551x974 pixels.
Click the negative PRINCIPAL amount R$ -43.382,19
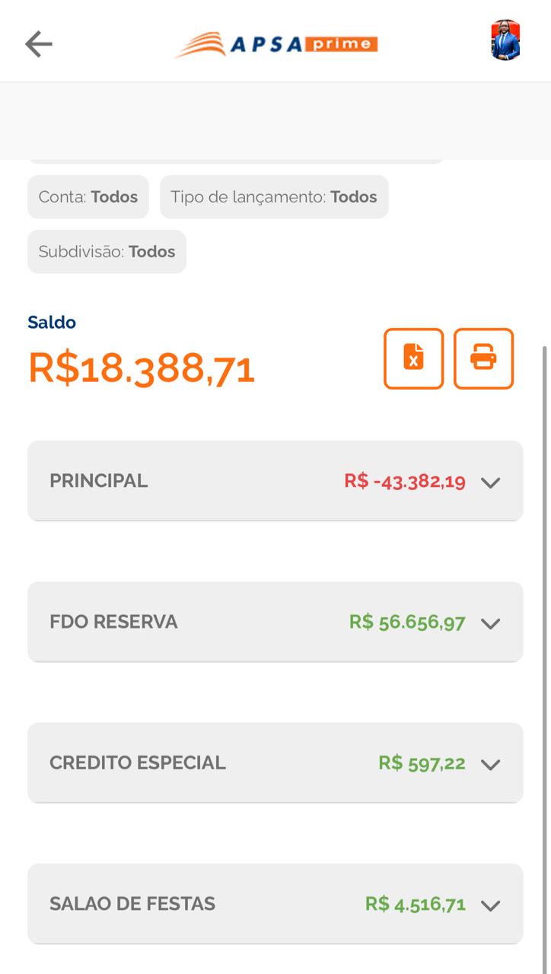(x=405, y=481)
